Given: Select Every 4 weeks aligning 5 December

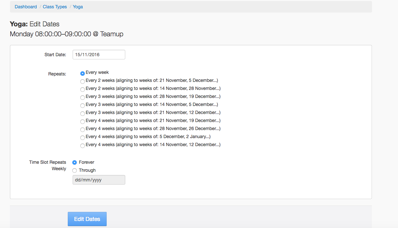Looking at the screenshot, I should 83,137.
